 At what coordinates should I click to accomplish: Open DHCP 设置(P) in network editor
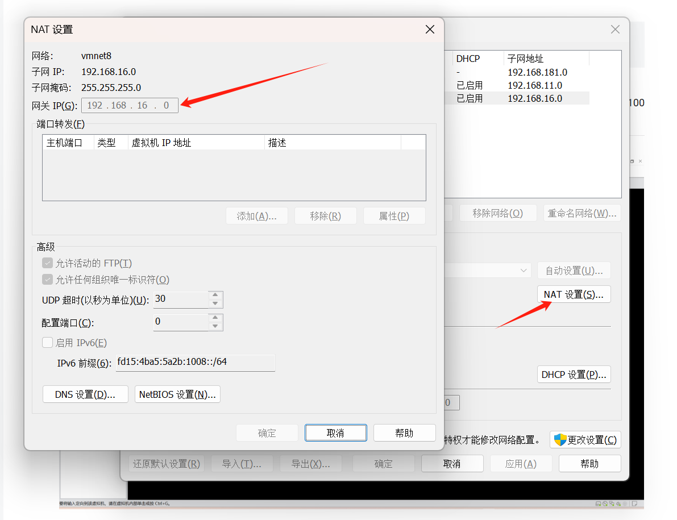[574, 375]
